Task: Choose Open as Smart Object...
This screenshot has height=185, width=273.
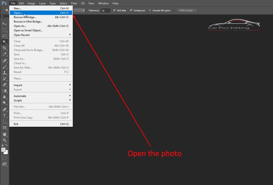Action: [41, 31]
